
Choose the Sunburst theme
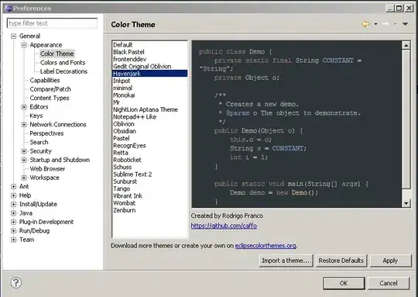pos(149,181)
